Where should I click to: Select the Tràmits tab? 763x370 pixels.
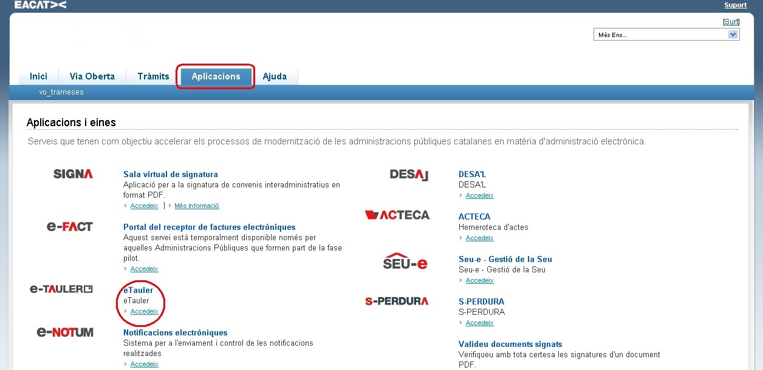(153, 76)
